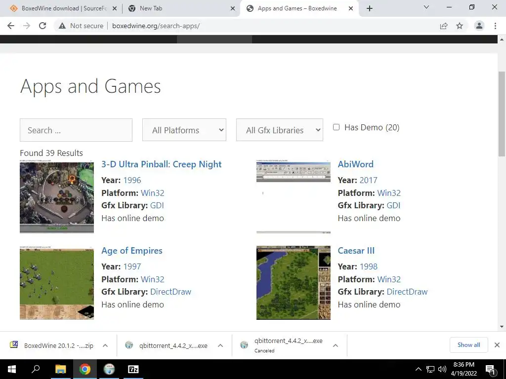Open Windows taskbar search
506x379 pixels.
click(x=36, y=369)
